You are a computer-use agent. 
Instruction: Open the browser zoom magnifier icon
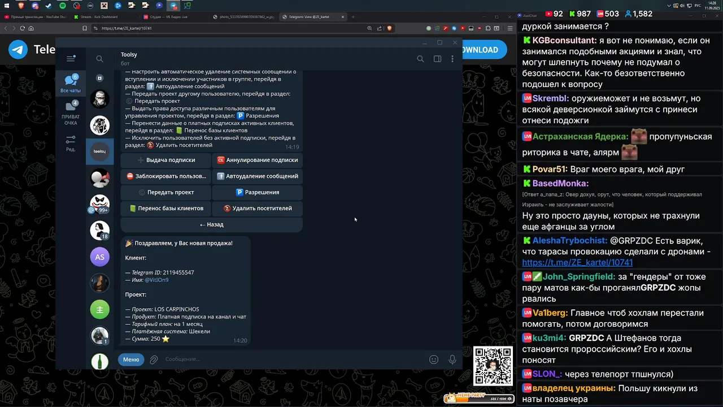click(369, 28)
